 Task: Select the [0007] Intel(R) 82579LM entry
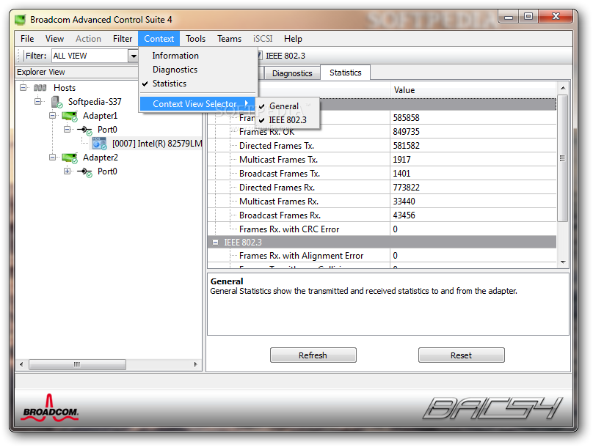click(x=157, y=144)
